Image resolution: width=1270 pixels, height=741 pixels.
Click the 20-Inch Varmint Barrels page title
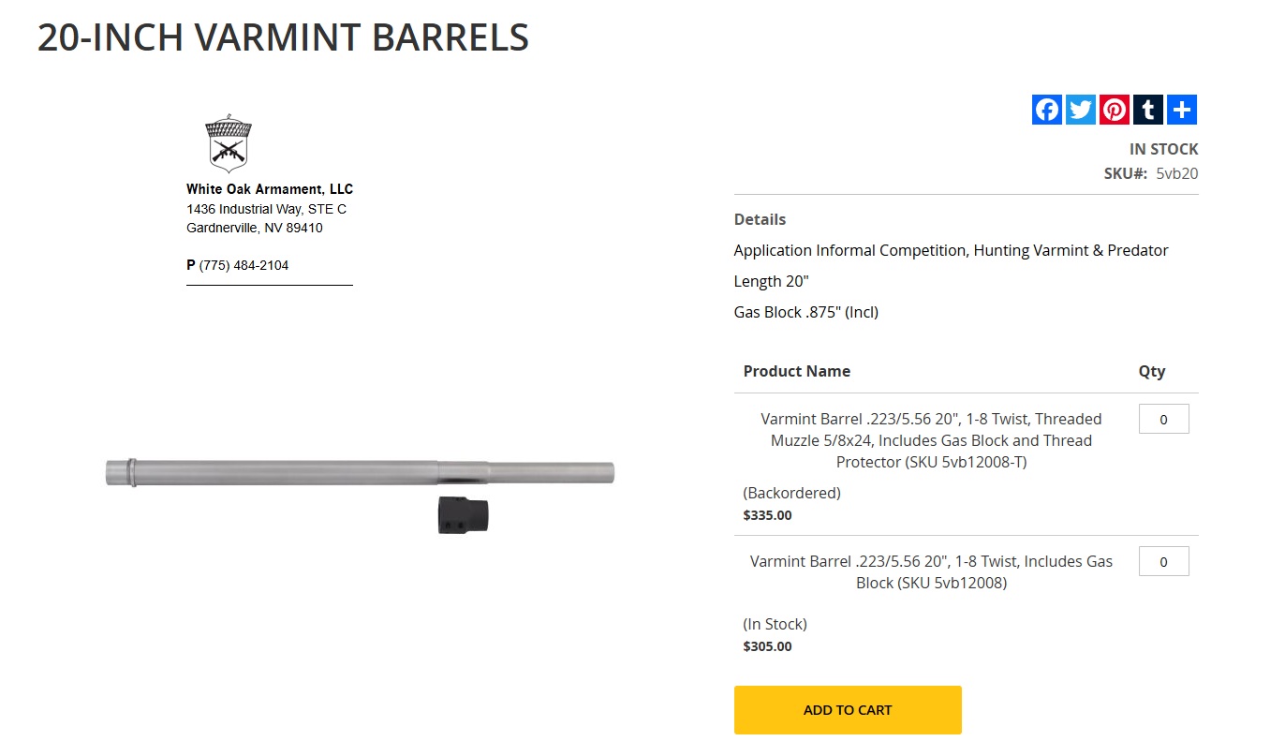point(283,37)
